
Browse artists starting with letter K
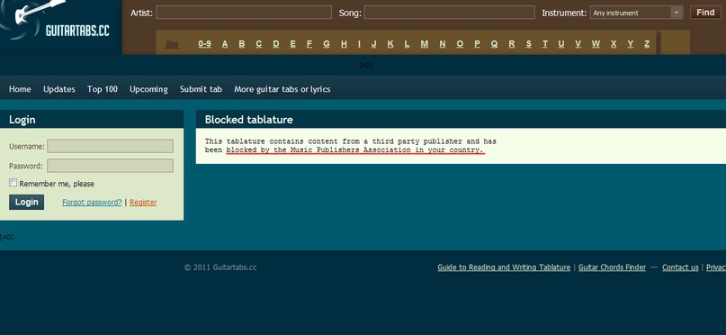coord(390,44)
